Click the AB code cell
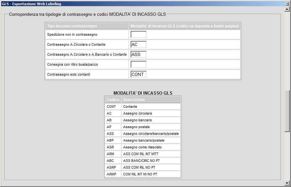 pyautogui.click(x=113, y=120)
